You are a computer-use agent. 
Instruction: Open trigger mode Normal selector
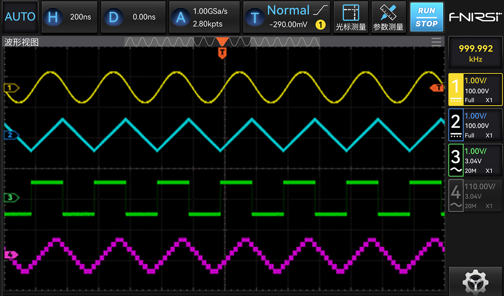288,10
